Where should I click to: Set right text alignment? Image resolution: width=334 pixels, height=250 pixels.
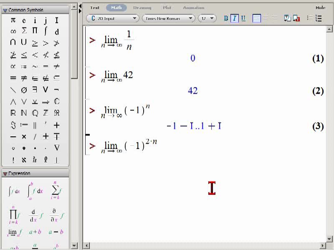coord(274,18)
